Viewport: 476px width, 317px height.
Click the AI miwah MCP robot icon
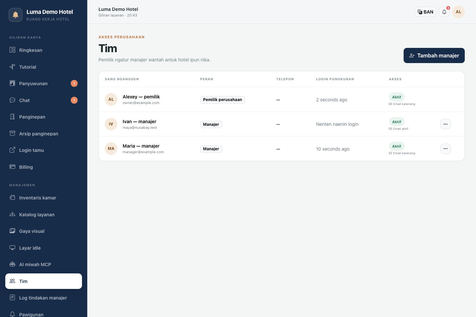point(12,264)
